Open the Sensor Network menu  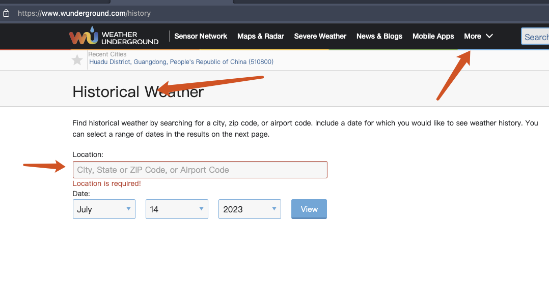(x=201, y=36)
